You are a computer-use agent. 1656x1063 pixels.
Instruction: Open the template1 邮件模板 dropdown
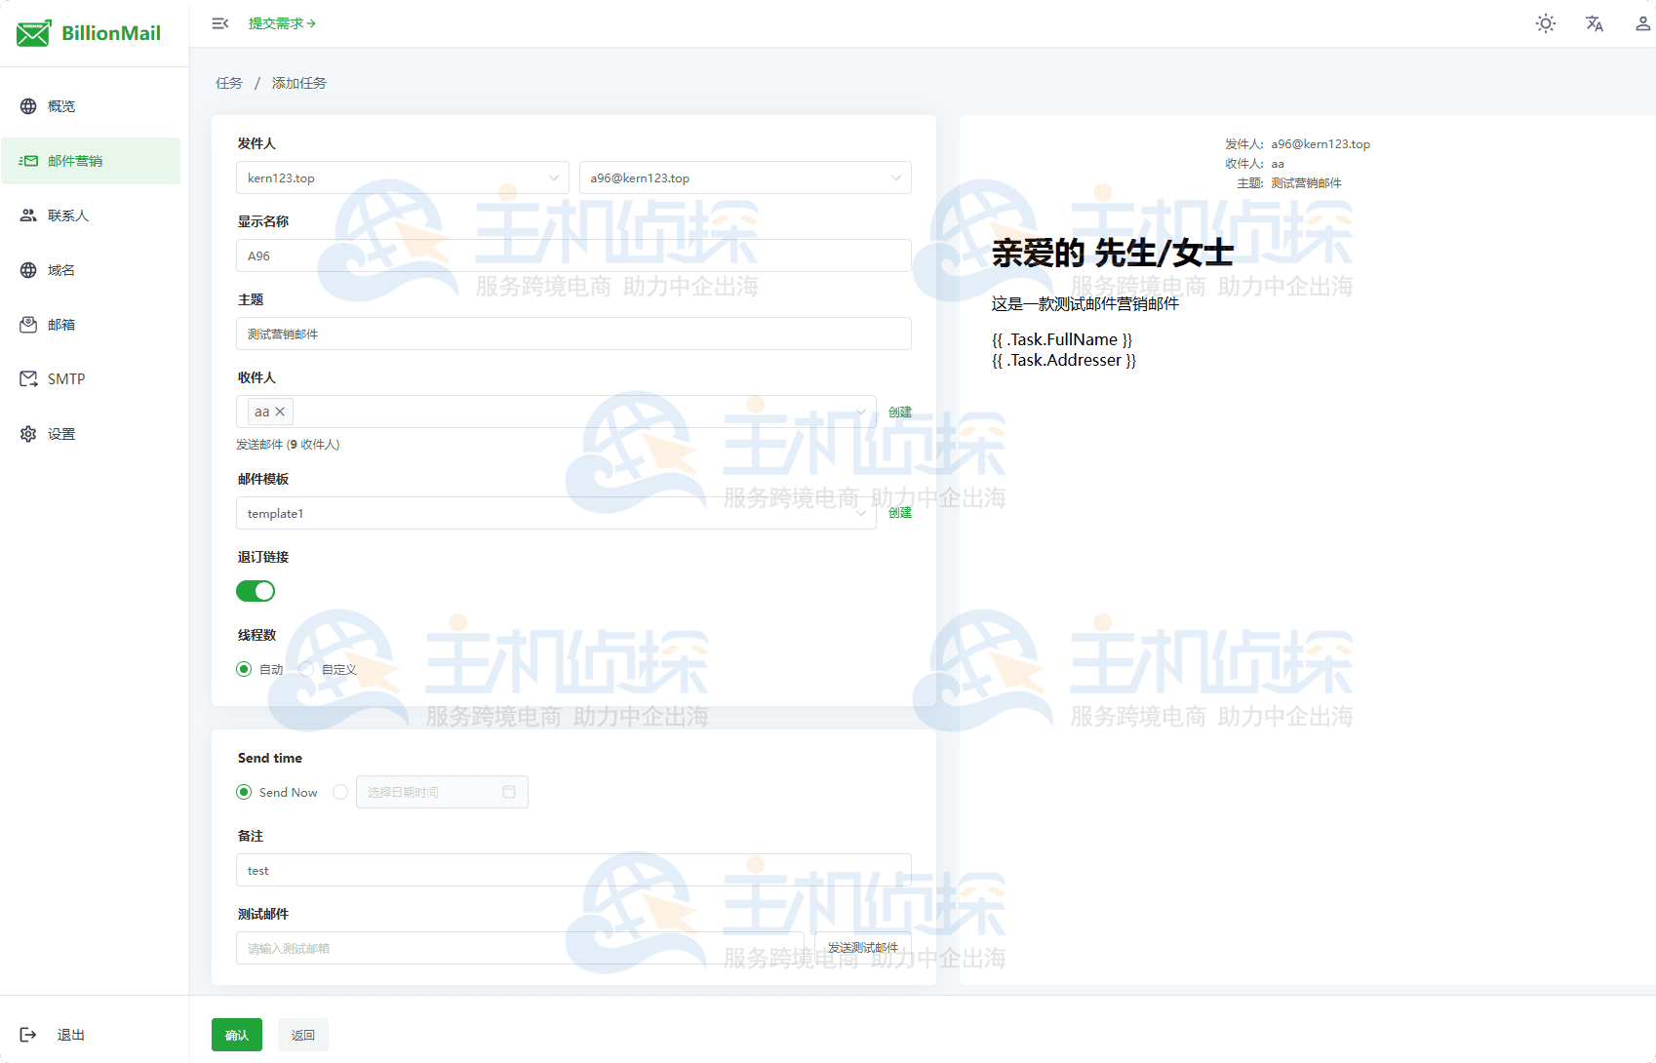(556, 513)
